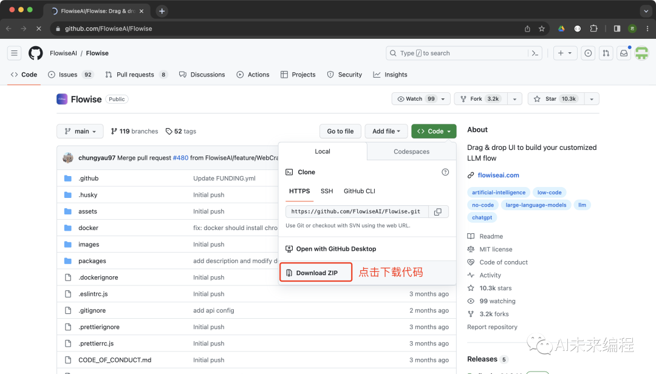The width and height of the screenshot is (656, 374).
Task: Select the HTTPS clone method
Action: (x=299, y=191)
